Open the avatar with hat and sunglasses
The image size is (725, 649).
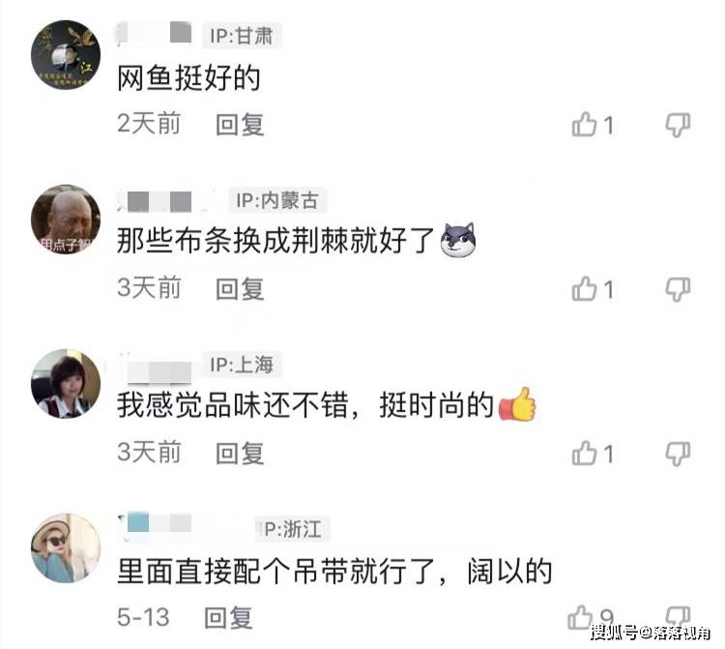point(66,548)
